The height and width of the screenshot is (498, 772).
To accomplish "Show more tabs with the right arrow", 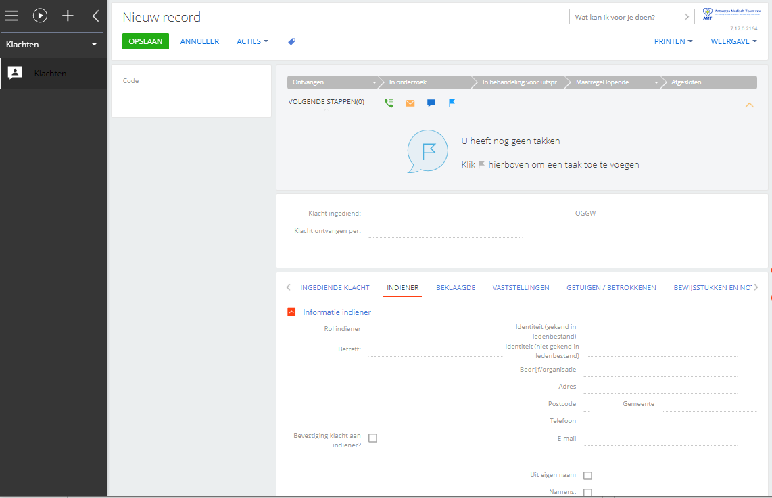I will click(756, 287).
